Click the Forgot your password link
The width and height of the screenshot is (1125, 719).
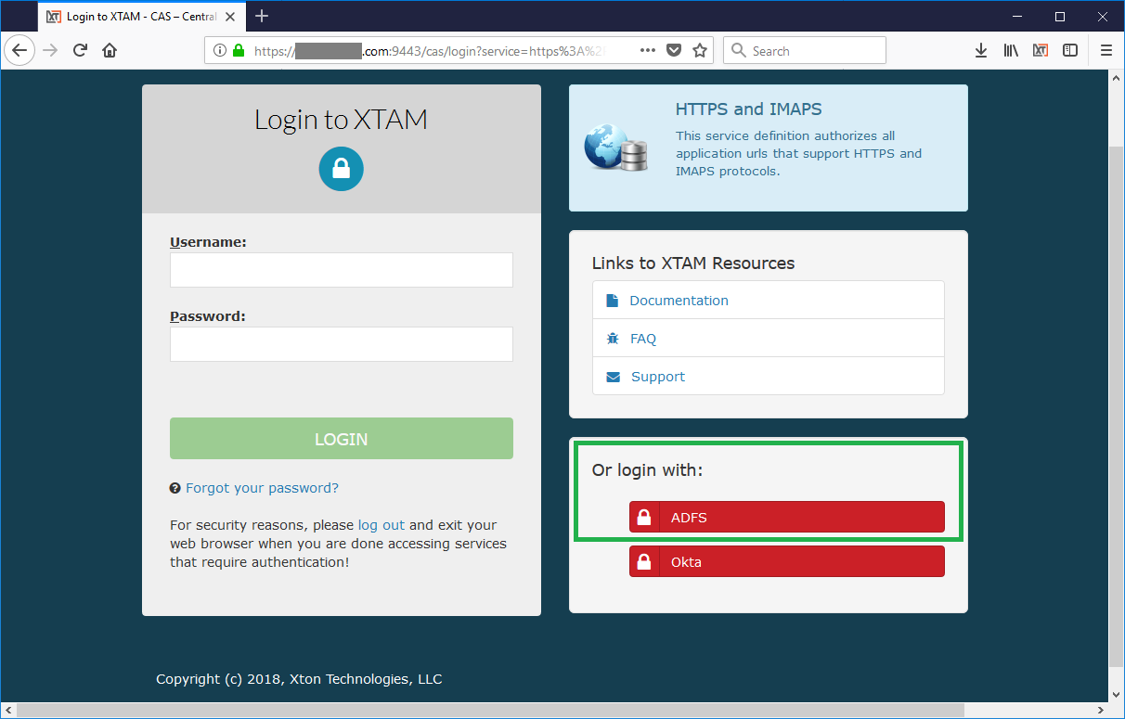tap(262, 487)
